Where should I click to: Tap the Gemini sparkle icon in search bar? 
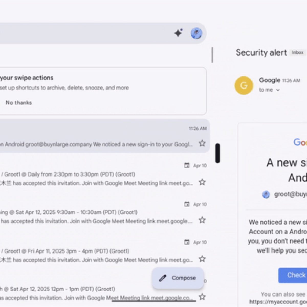(178, 33)
